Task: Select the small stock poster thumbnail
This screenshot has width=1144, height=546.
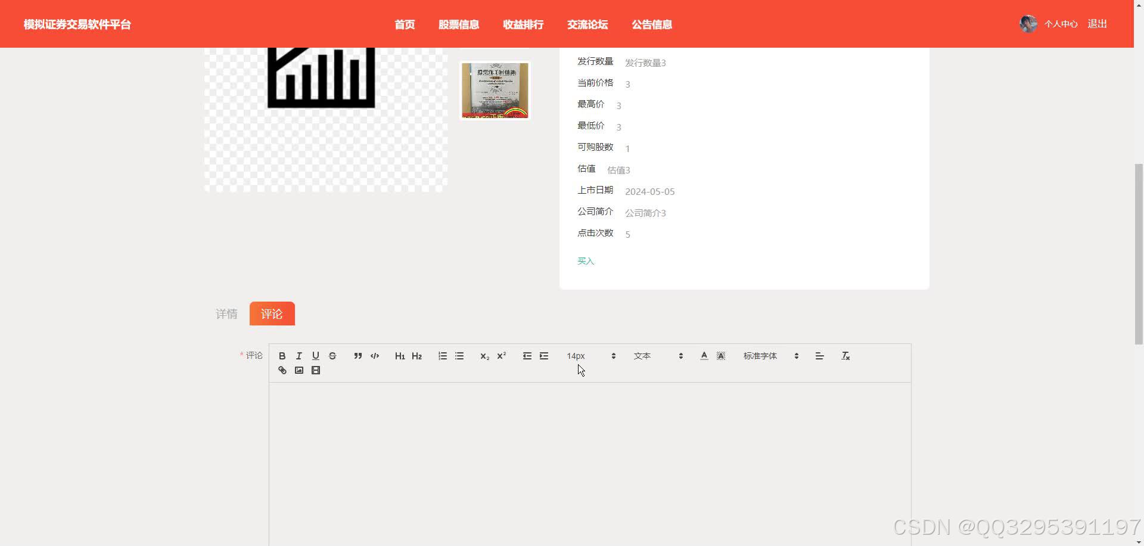Action: [495, 91]
